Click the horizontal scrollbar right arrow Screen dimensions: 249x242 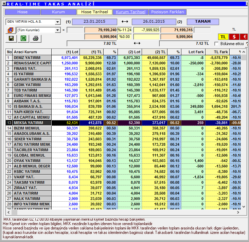238,212
